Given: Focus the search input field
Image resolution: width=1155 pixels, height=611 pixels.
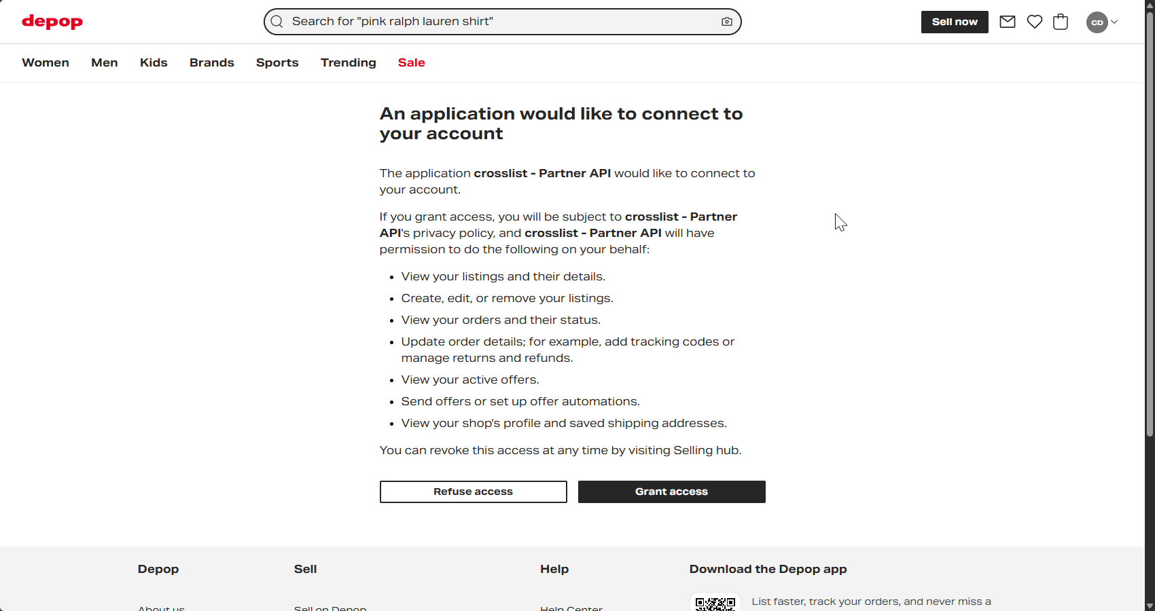Looking at the screenshot, I should tap(503, 22).
